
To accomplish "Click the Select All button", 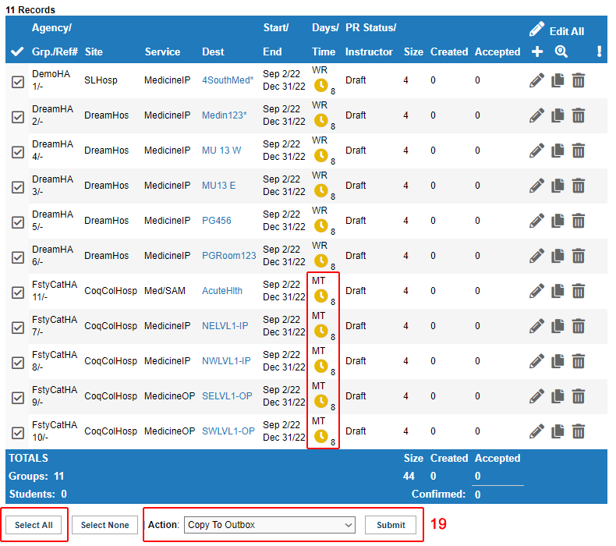I will click(34, 525).
